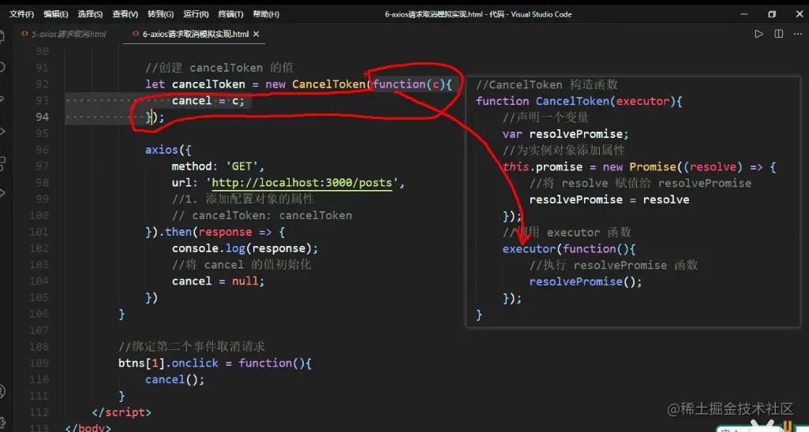Screen dimensions: 809x432
Task: Click the 'cancel = null;' statement
Action: [x=219, y=281]
